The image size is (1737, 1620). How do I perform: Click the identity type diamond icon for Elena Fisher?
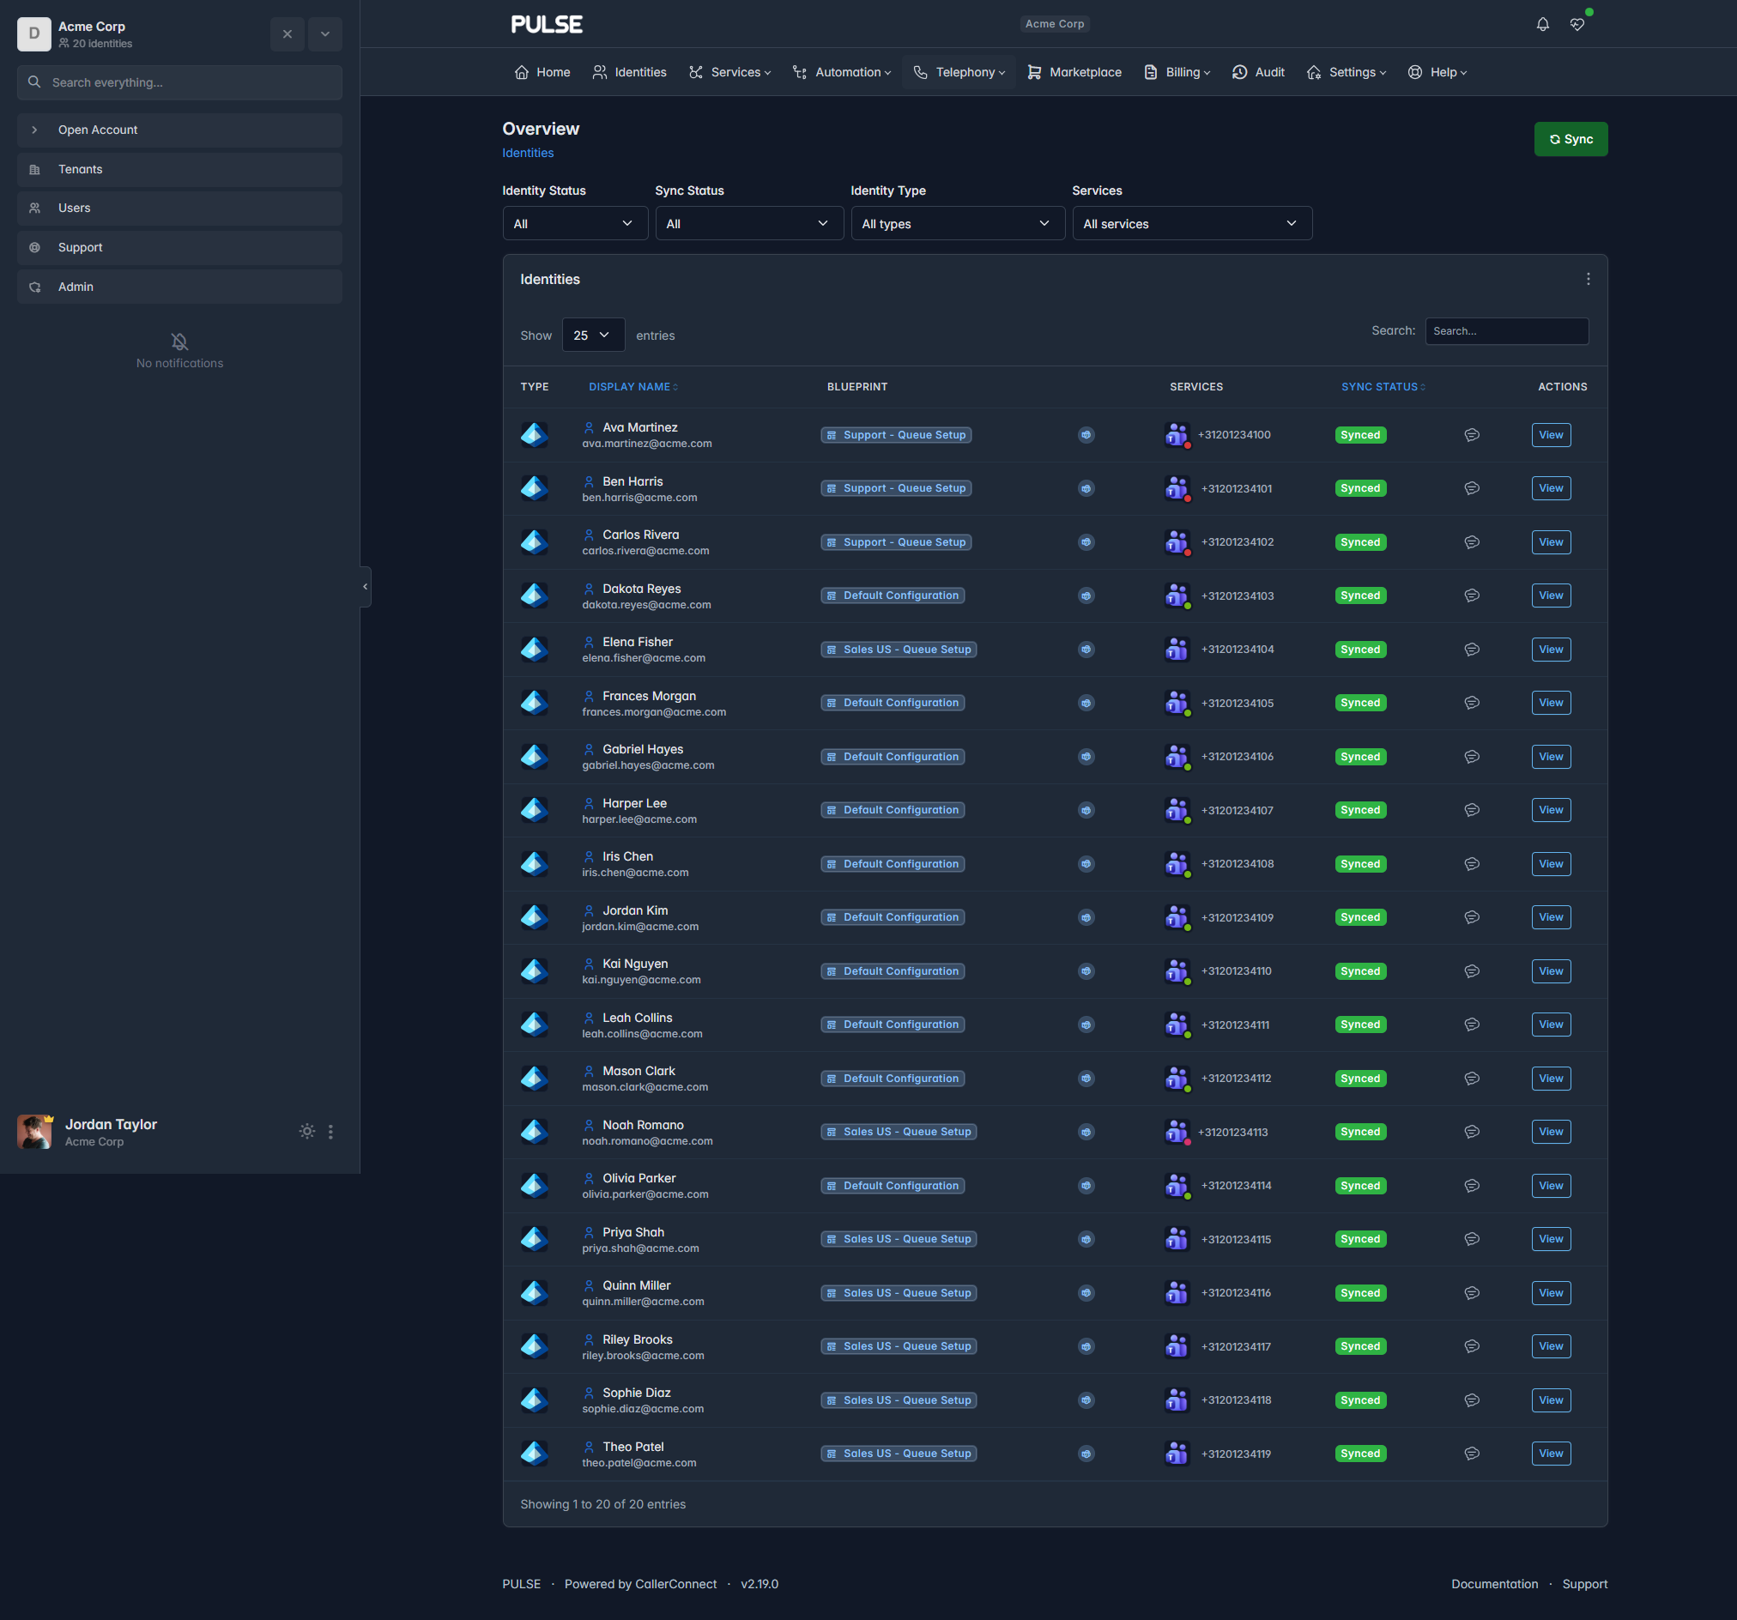click(534, 649)
